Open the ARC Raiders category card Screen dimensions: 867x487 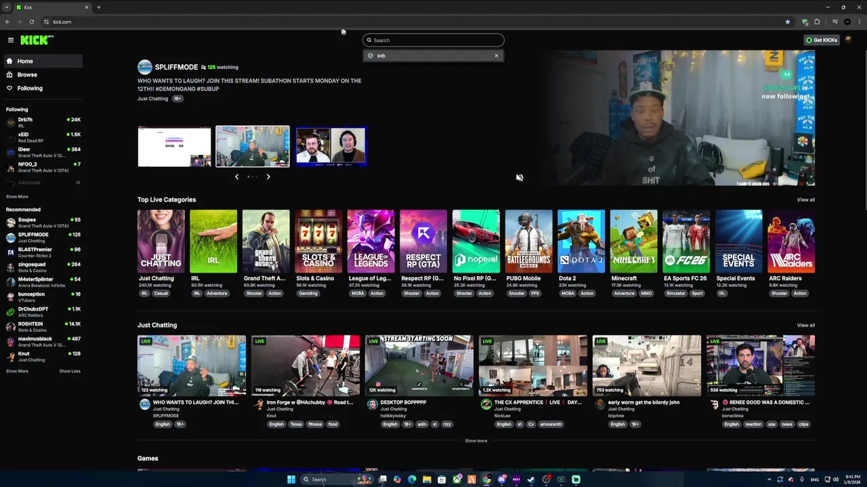click(x=791, y=241)
